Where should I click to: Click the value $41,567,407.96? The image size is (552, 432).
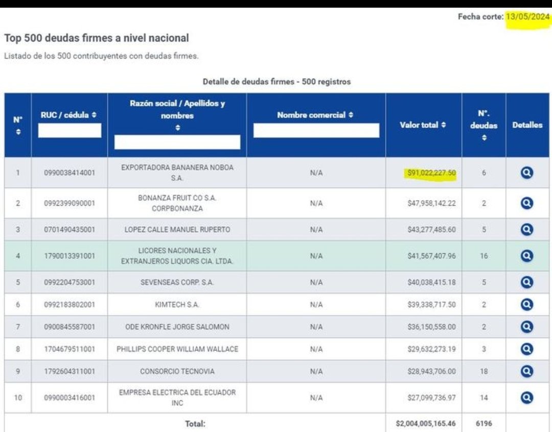pos(431,256)
